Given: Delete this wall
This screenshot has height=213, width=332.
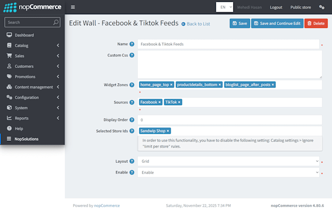Looking at the screenshot, I should 316,23.
